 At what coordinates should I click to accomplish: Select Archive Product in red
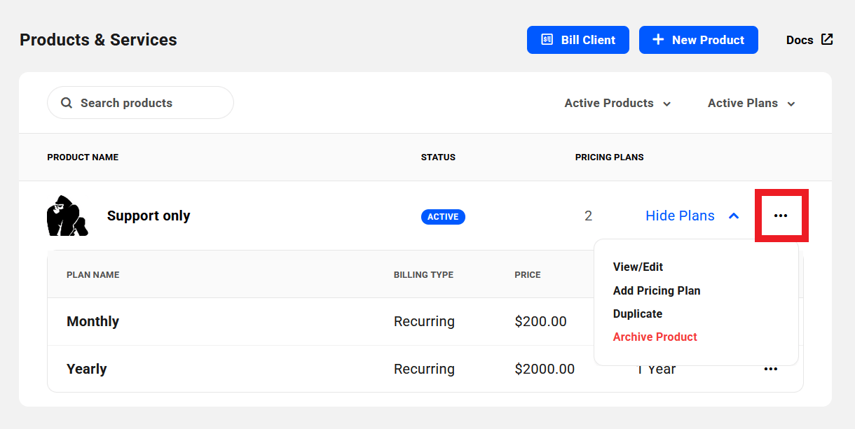coord(655,337)
